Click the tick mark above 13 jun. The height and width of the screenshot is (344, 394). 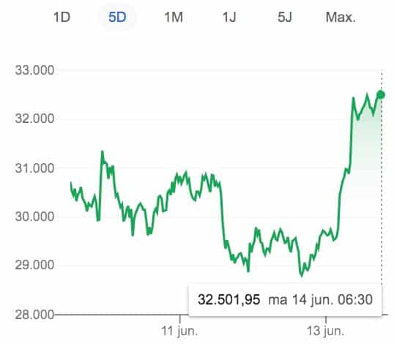click(x=326, y=319)
